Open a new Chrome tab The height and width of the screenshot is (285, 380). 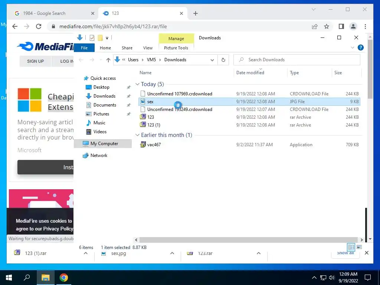pos(195,13)
